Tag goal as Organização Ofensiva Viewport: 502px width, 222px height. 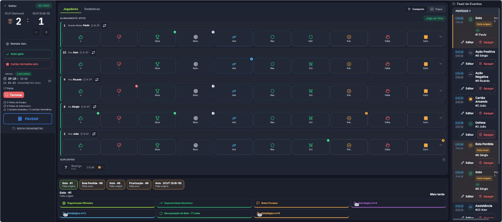point(107,203)
